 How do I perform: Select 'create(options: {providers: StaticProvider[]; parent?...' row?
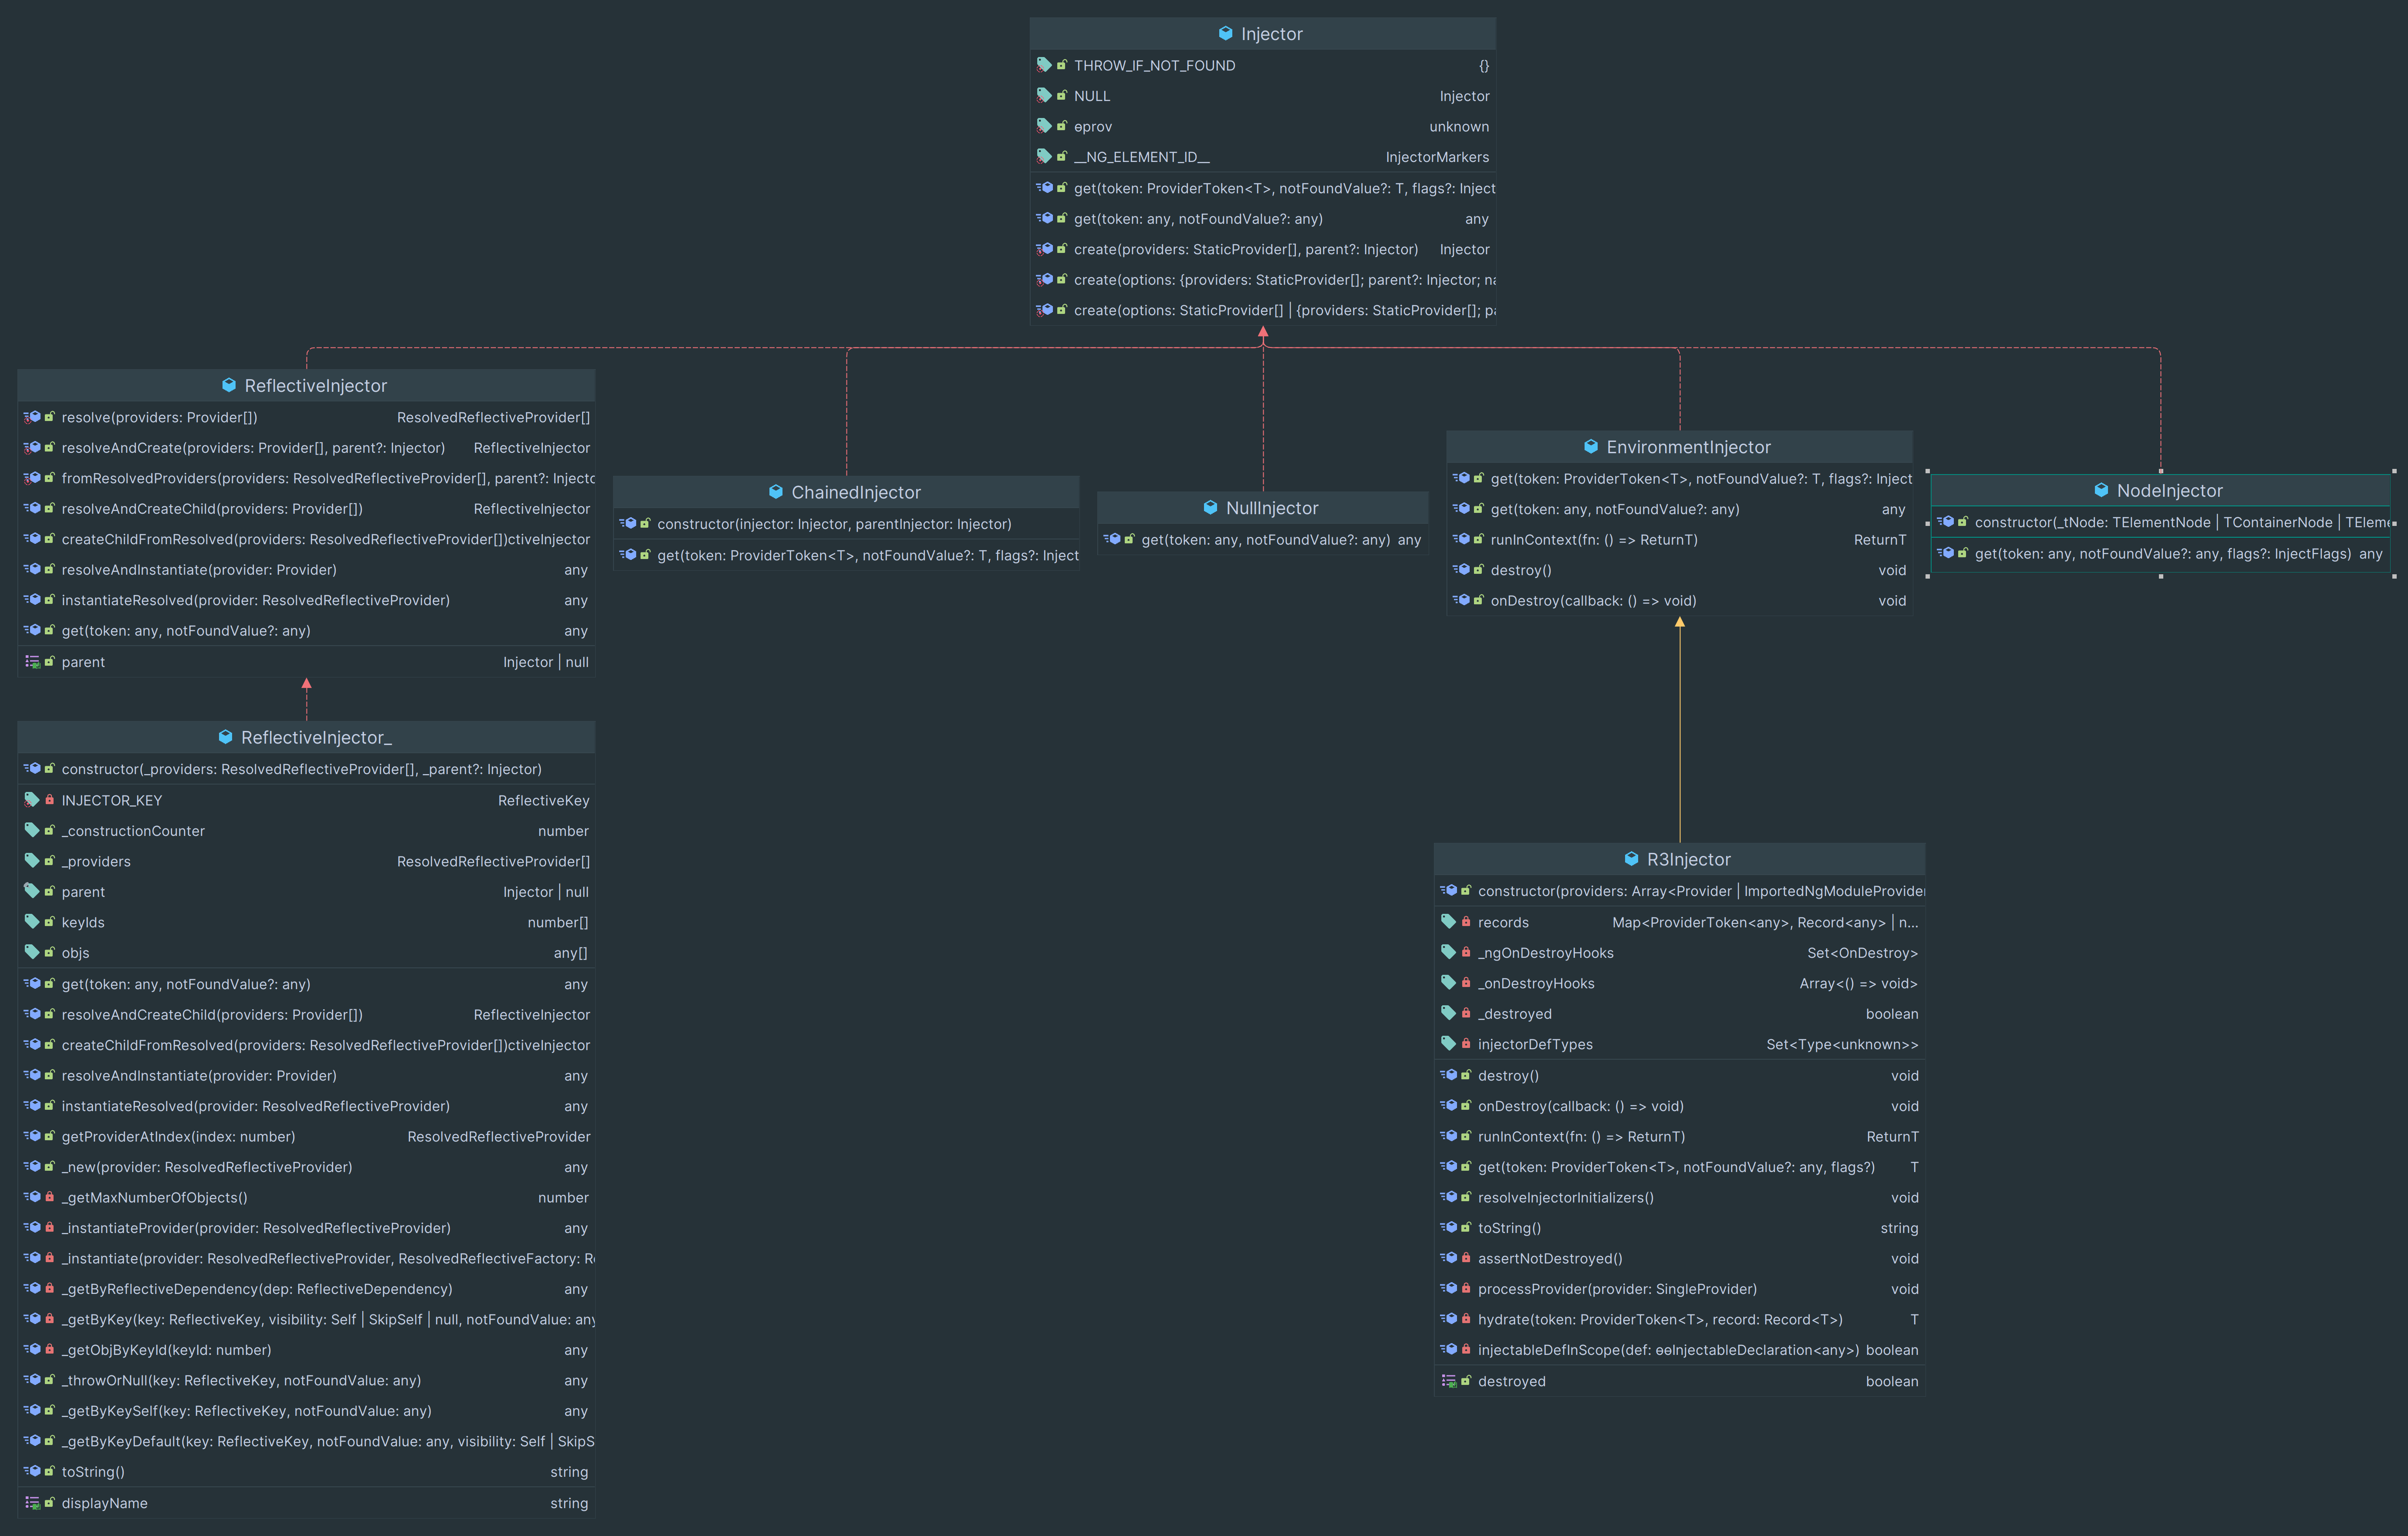tap(1263, 280)
